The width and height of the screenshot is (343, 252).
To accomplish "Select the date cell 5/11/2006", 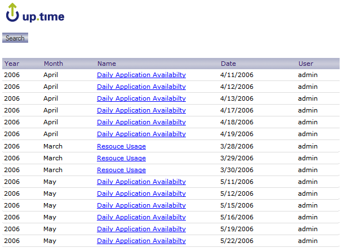I will tap(237, 182).
